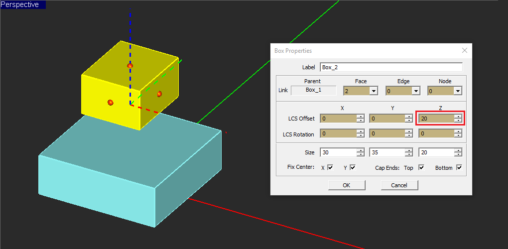508x249 pixels.
Task: Increase the Size Z spinner value
Action: coord(458,150)
